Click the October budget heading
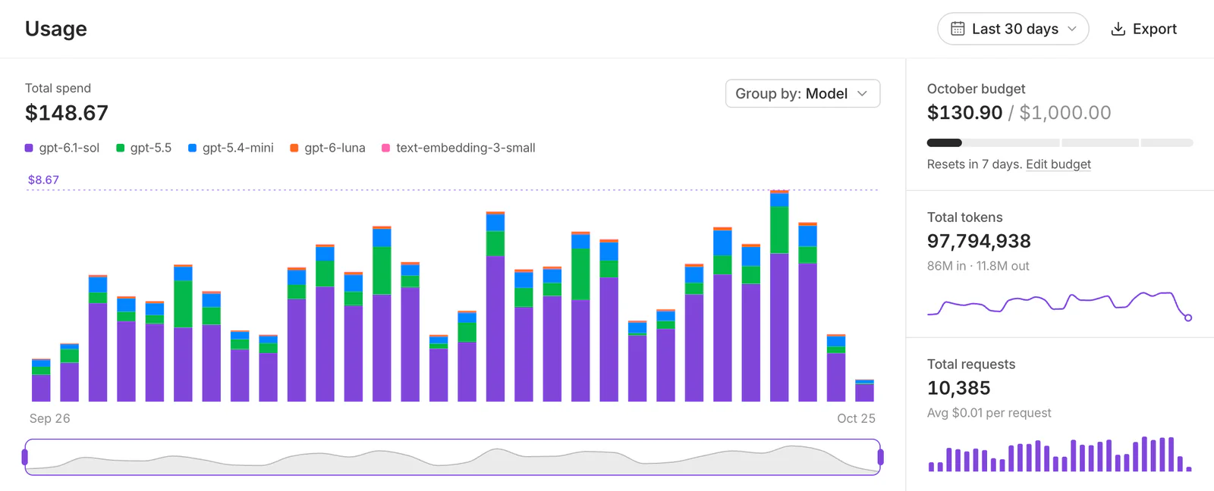The height and width of the screenshot is (491, 1214). coord(976,89)
